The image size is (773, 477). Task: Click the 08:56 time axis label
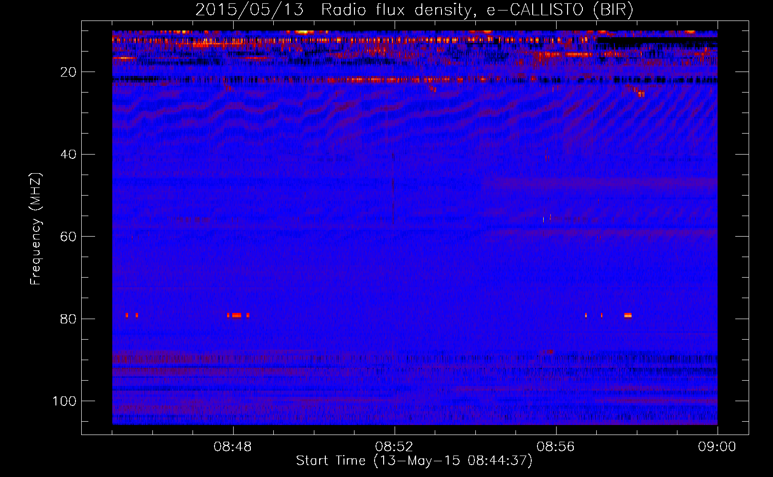click(x=556, y=447)
